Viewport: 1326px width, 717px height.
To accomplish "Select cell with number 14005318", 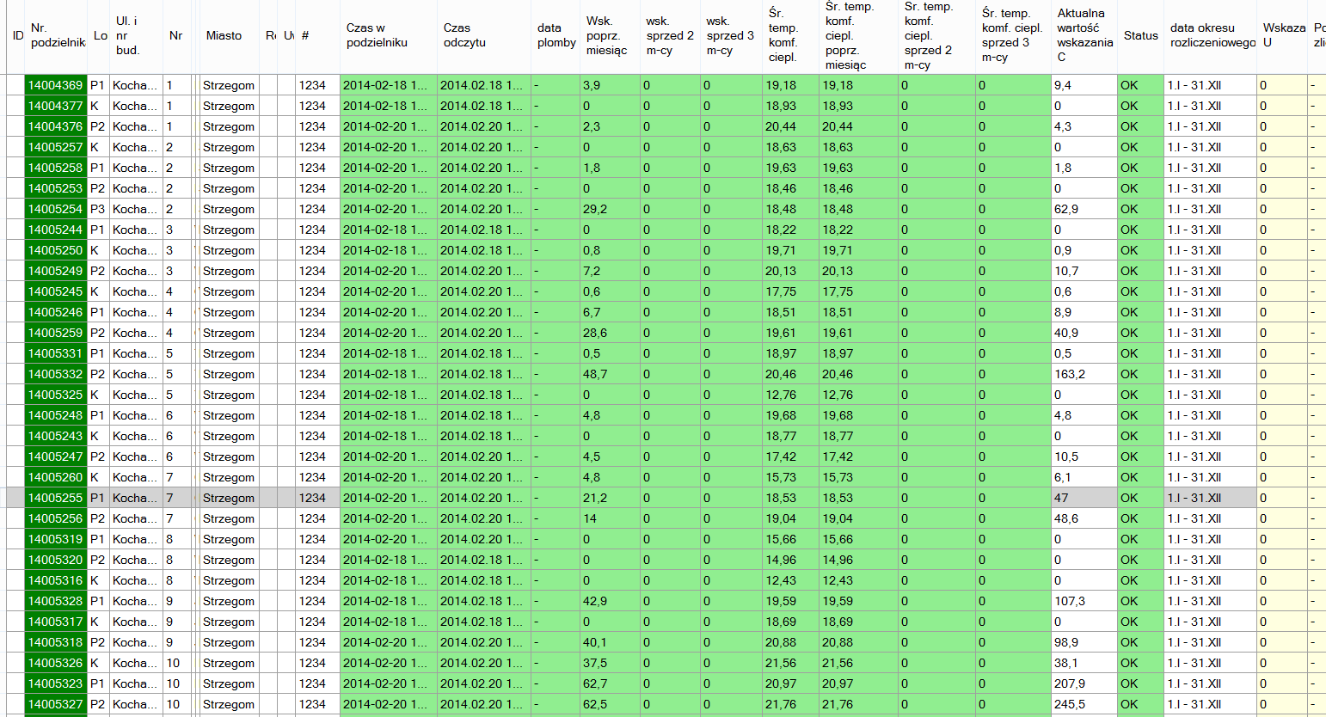I will coord(56,642).
